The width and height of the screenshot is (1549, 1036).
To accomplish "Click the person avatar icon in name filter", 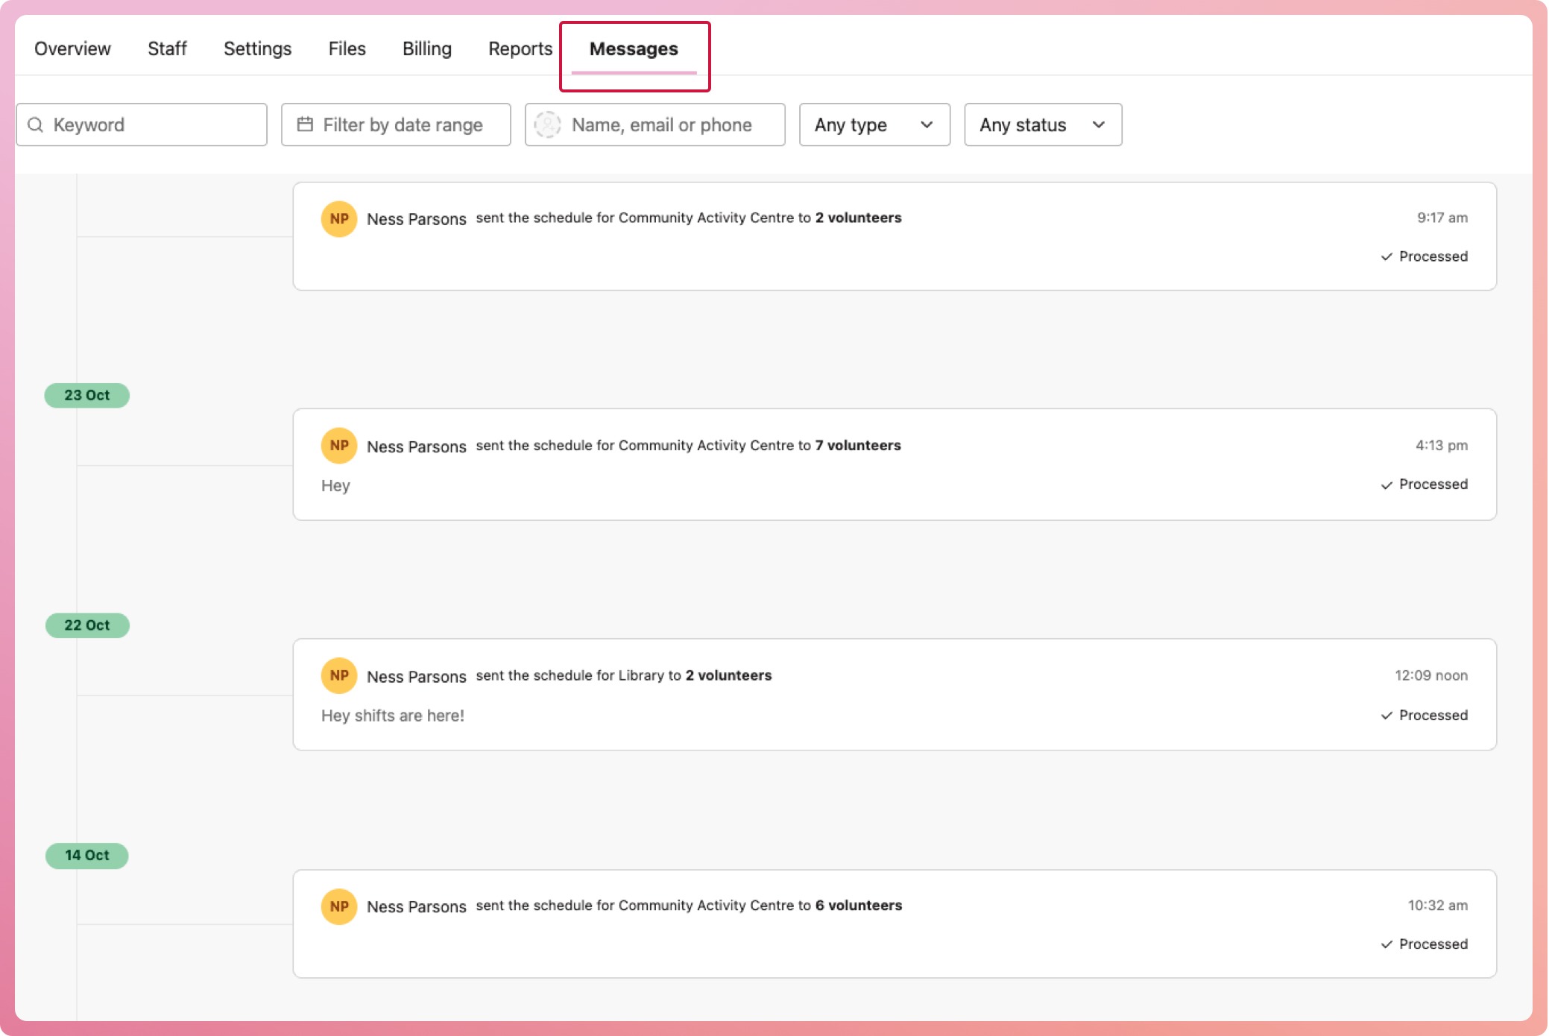I will click(x=547, y=124).
